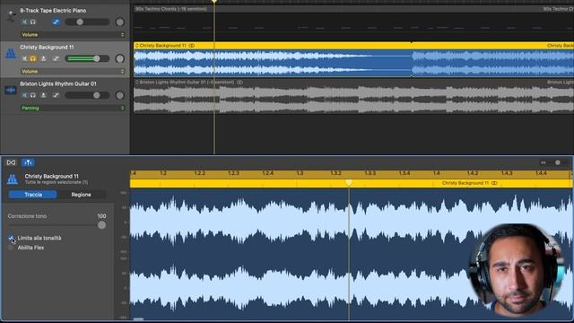
Task: Switch to the Regione tab
Action: (82, 195)
